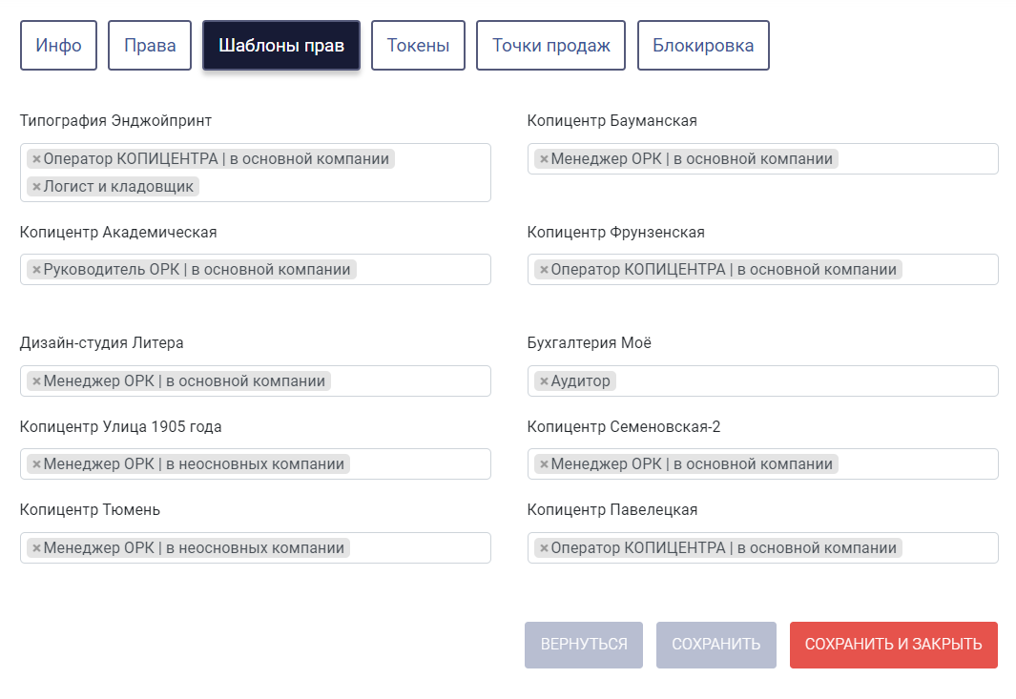Open the Инфо tab
The width and height of the screenshot is (1016, 699).
[x=58, y=46]
